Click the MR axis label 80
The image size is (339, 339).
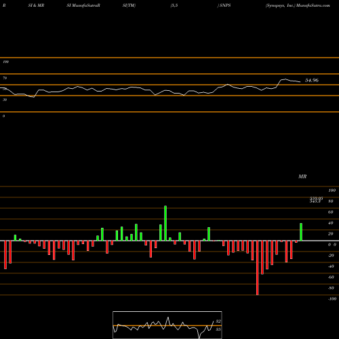coord(331,201)
